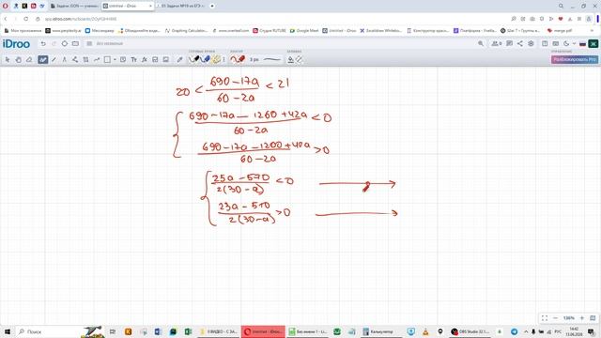Click the green user avatar
The image size is (601, 338).
tap(593, 44)
